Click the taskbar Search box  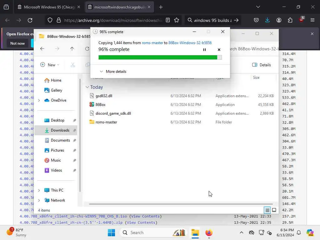(153, 232)
